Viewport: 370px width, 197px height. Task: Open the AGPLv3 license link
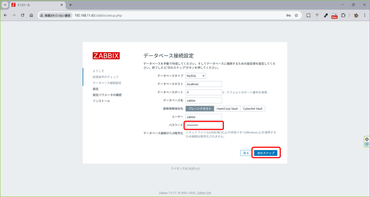[x=194, y=169]
